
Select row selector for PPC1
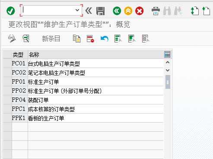[x=7, y=109]
